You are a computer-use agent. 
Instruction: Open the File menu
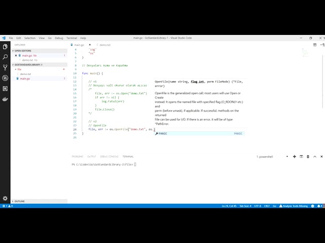[x=11, y=38]
